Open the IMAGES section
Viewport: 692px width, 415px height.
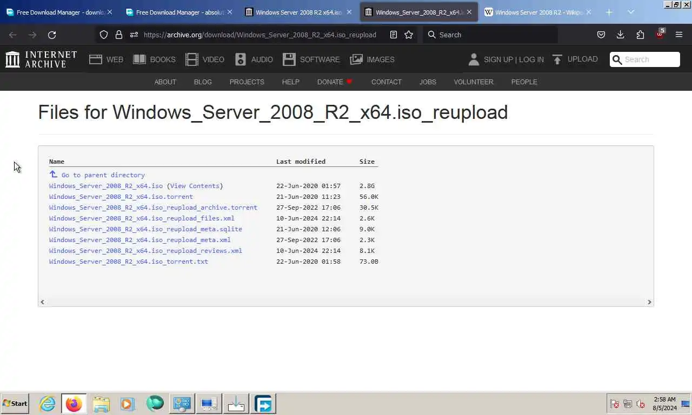coord(372,59)
